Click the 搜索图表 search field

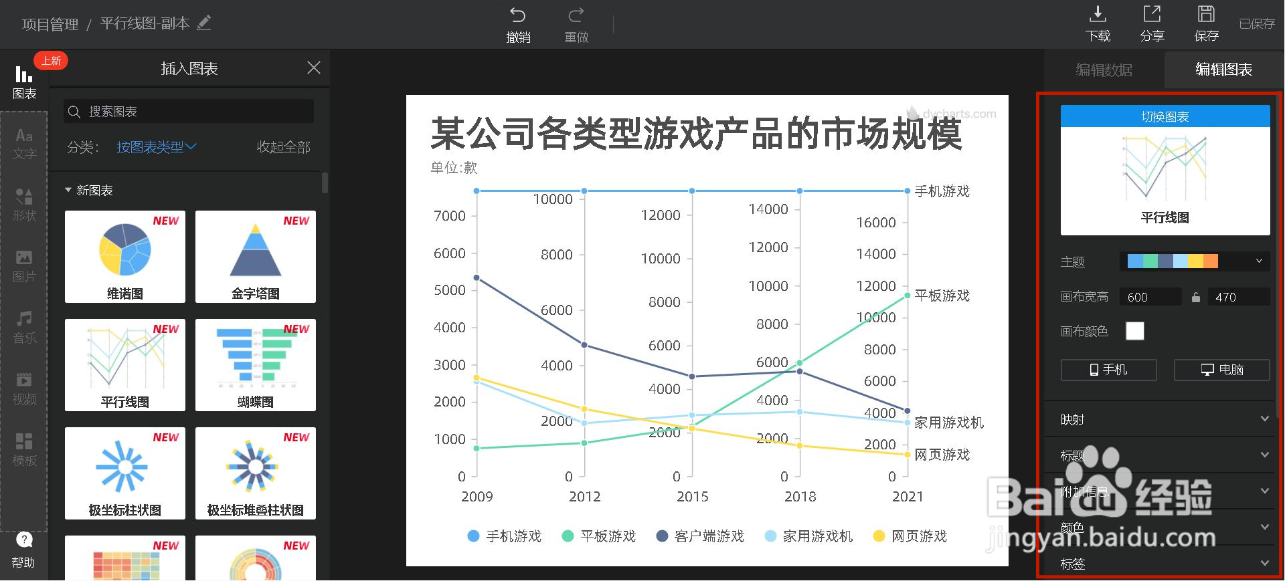[x=189, y=111]
